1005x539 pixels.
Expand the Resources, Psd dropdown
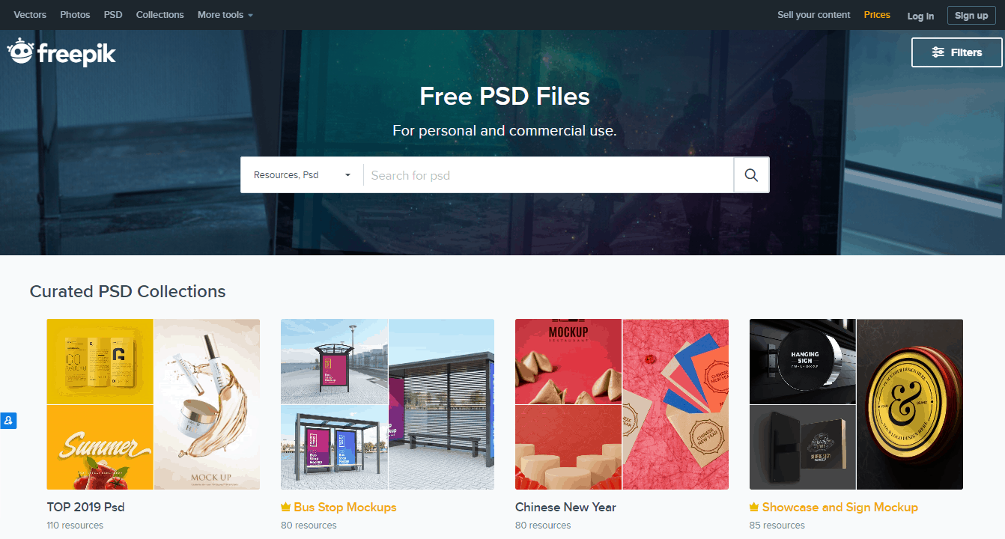302,175
